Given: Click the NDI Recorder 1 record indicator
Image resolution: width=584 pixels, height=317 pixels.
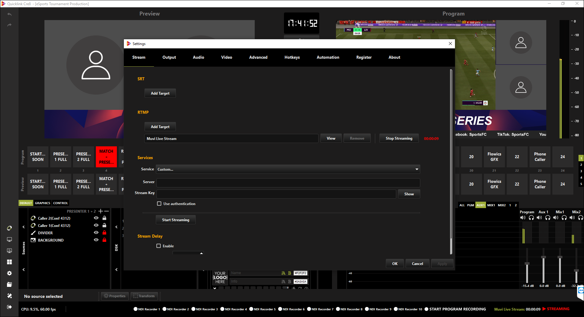Looking at the screenshot, I should (x=135, y=309).
